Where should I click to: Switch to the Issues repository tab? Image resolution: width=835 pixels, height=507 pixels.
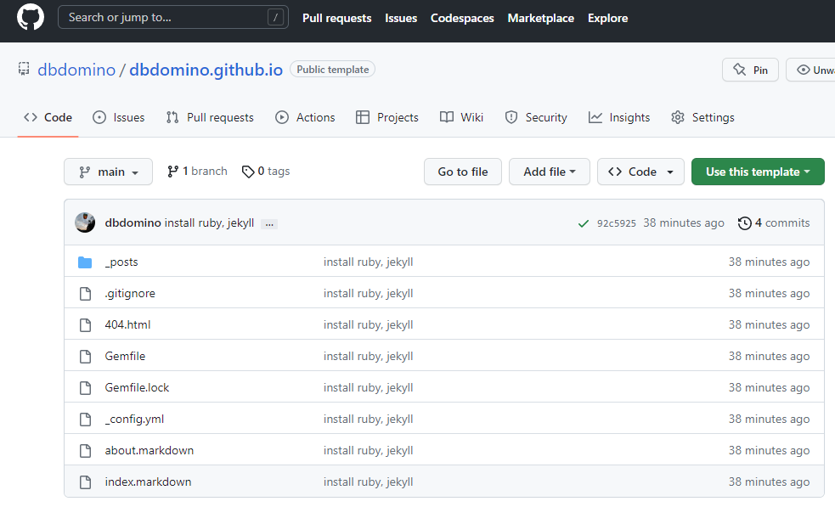pos(118,117)
